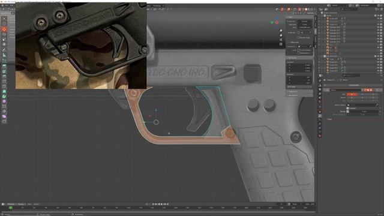This screenshot has width=384, height=216.
Task: Click the viewport zoom magnifier gizmo
Action: (281, 31)
